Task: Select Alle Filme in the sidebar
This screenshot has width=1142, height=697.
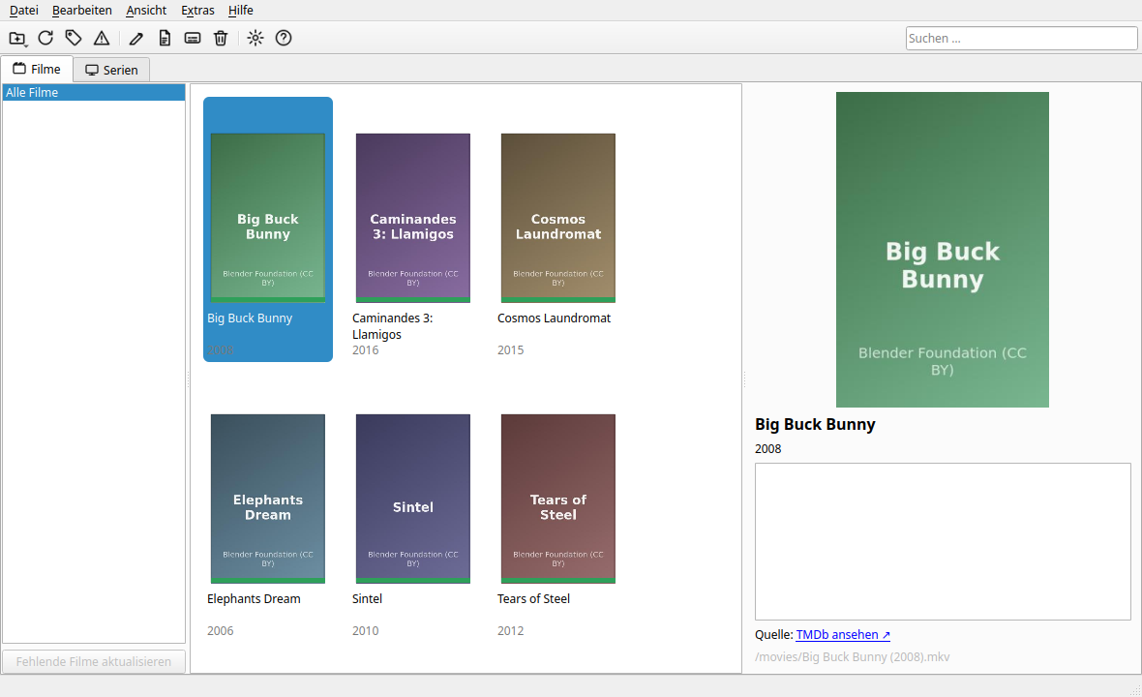Action: [x=93, y=93]
